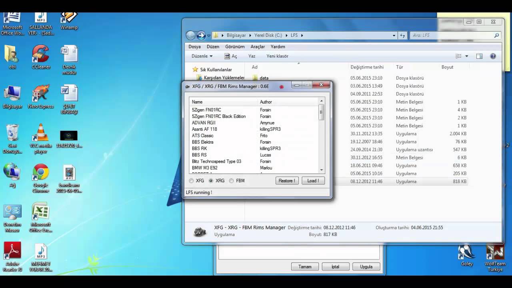
Task: Click the Load ! button
Action: point(313,181)
